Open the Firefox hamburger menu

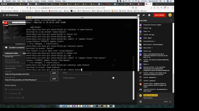172,8
